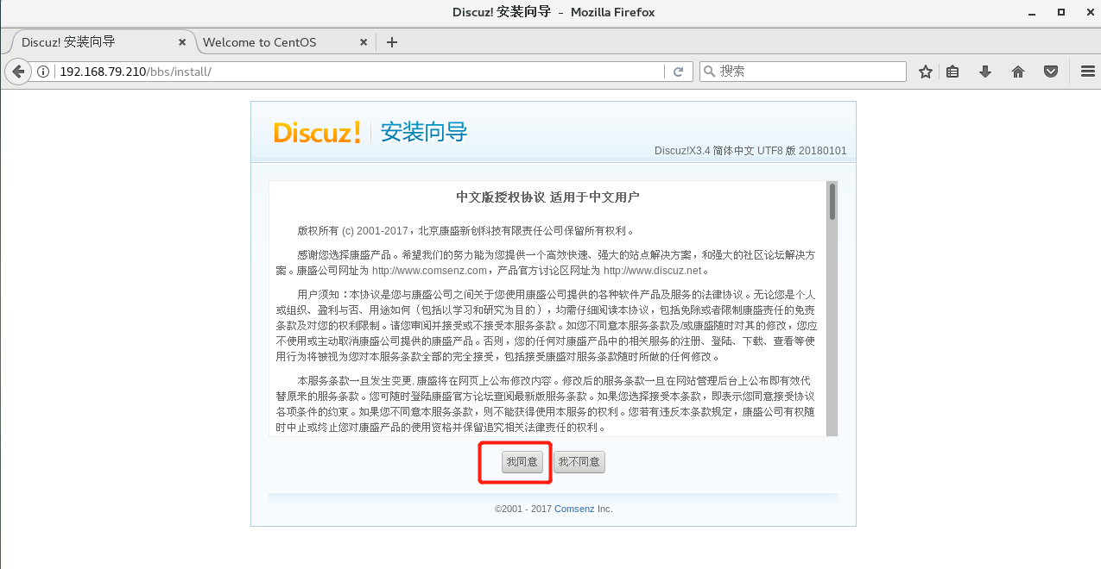Viewport: 1101px width, 569px height.
Task: Bookmark this page with the star icon
Action: tap(926, 72)
